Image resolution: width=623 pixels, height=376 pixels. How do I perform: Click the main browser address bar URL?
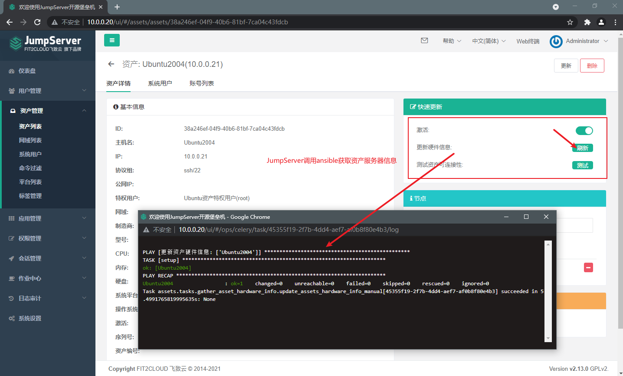pyautogui.click(x=187, y=22)
